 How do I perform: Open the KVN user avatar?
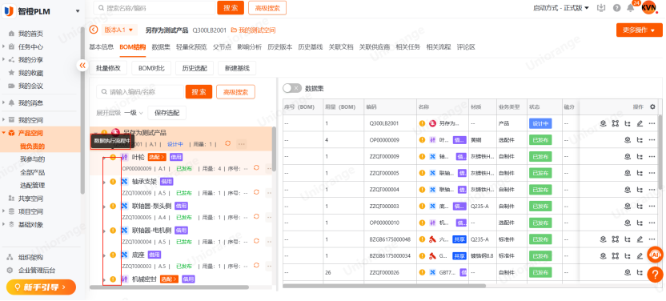pyautogui.click(x=648, y=8)
